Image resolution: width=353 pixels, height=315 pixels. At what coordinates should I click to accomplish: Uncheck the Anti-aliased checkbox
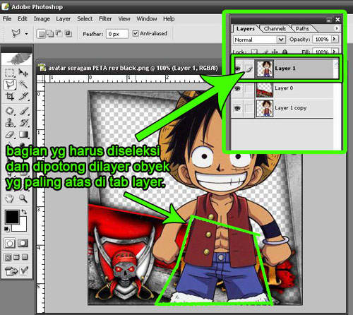point(136,33)
